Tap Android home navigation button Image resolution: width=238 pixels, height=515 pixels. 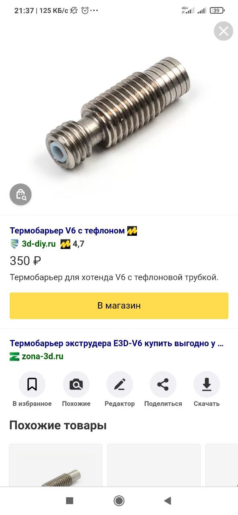click(119, 501)
